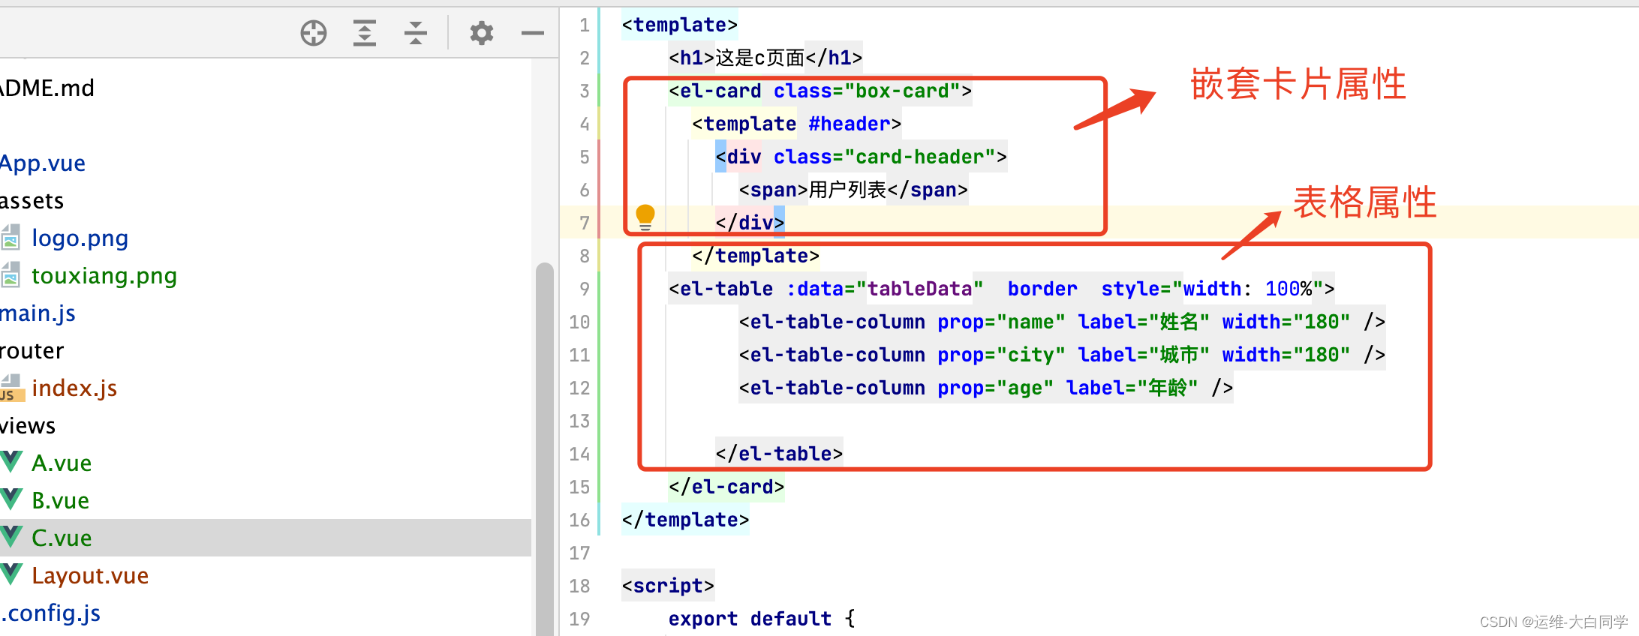The width and height of the screenshot is (1639, 636).
Task: Click the image file icon beside logo.png
Action: pos(11,238)
